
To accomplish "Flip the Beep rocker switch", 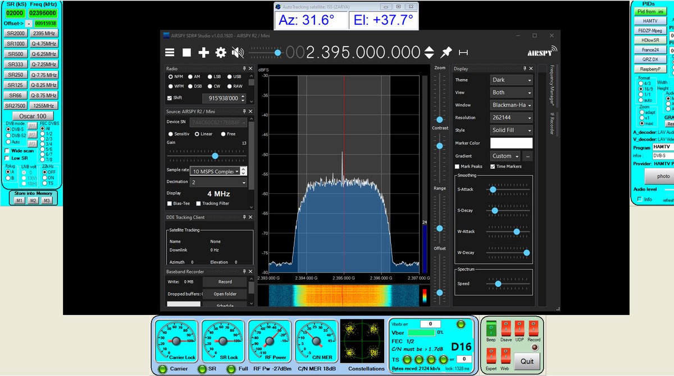I will [x=491, y=328].
